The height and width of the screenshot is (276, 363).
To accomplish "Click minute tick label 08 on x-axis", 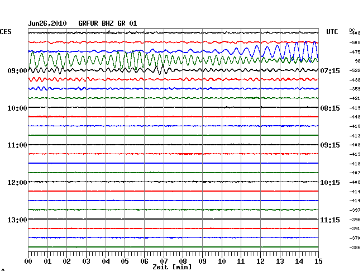I will tap(183, 261).
